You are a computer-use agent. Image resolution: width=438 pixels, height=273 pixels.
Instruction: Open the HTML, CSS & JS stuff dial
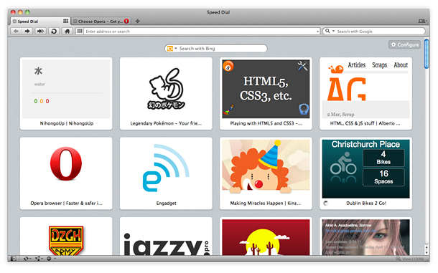365,93
